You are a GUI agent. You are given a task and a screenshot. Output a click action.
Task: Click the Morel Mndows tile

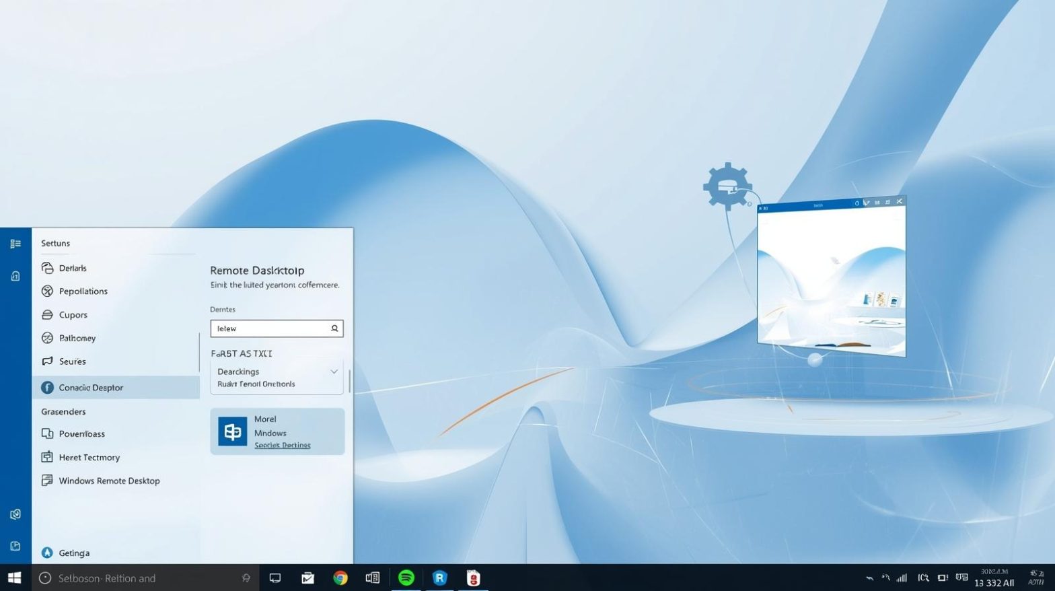tap(277, 431)
